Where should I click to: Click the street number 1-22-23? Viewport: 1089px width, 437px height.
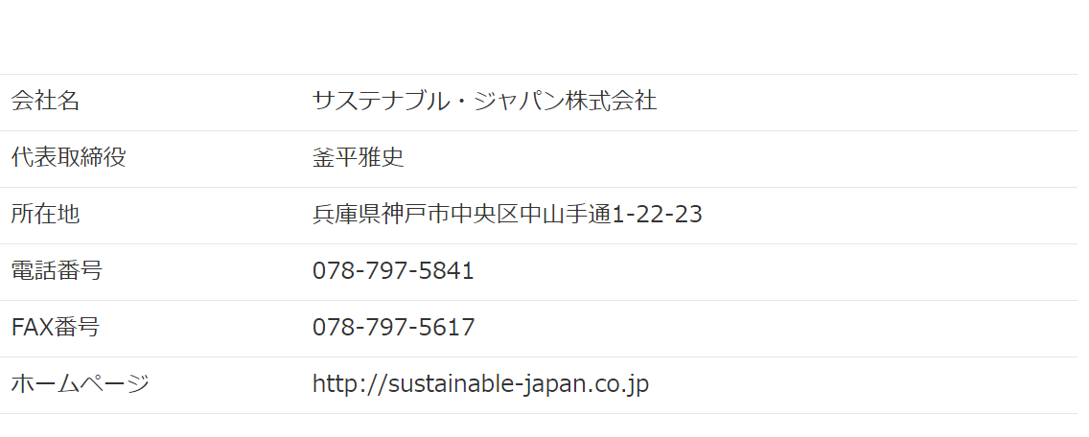coord(657,215)
